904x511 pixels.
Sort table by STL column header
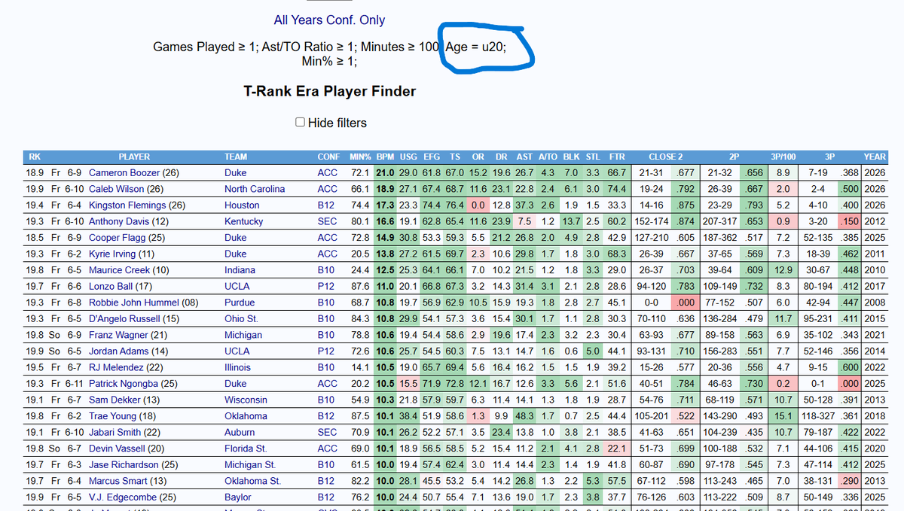tap(594, 157)
